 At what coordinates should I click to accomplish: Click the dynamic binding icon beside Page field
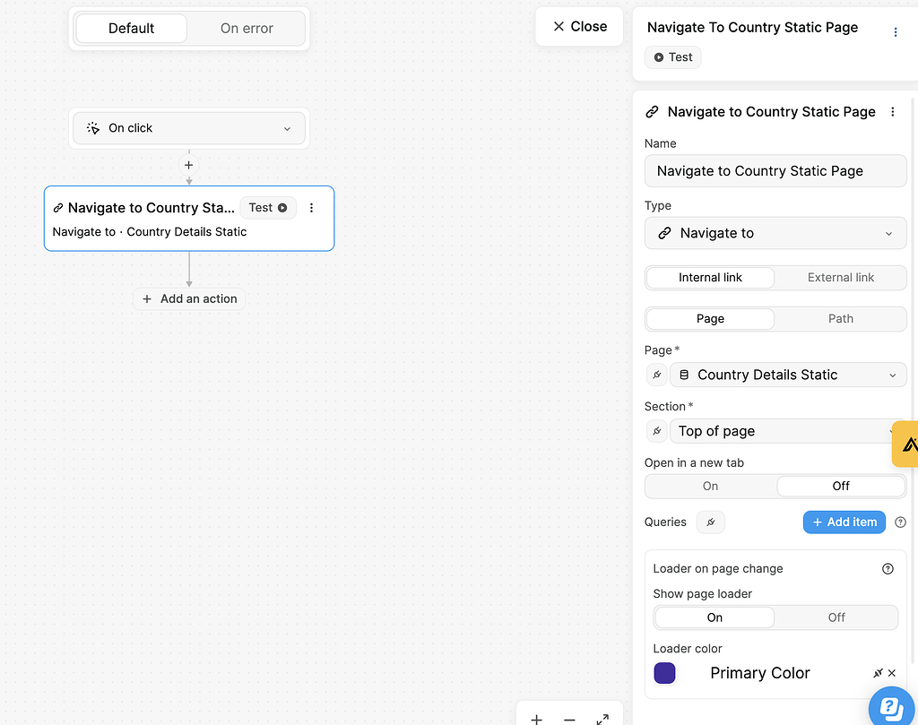tap(656, 375)
